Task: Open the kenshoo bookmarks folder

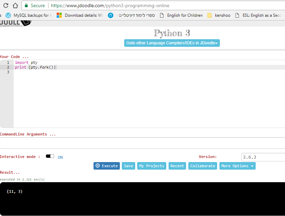Action: (x=221, y=15)
